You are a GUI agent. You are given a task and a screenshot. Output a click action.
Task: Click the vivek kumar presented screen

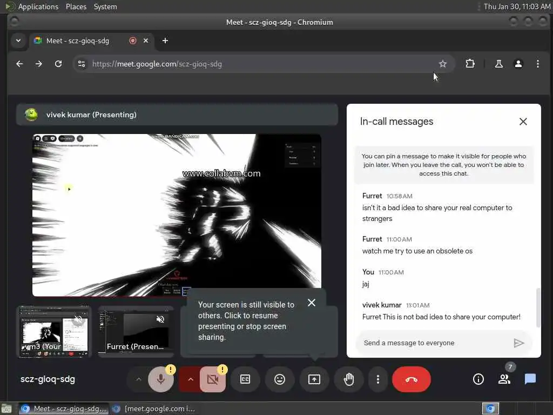click(x=177, y=215)
